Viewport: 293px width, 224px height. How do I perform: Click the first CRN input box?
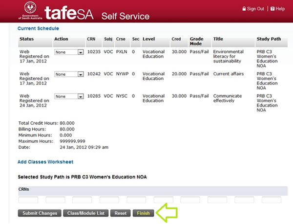[28, 200]
